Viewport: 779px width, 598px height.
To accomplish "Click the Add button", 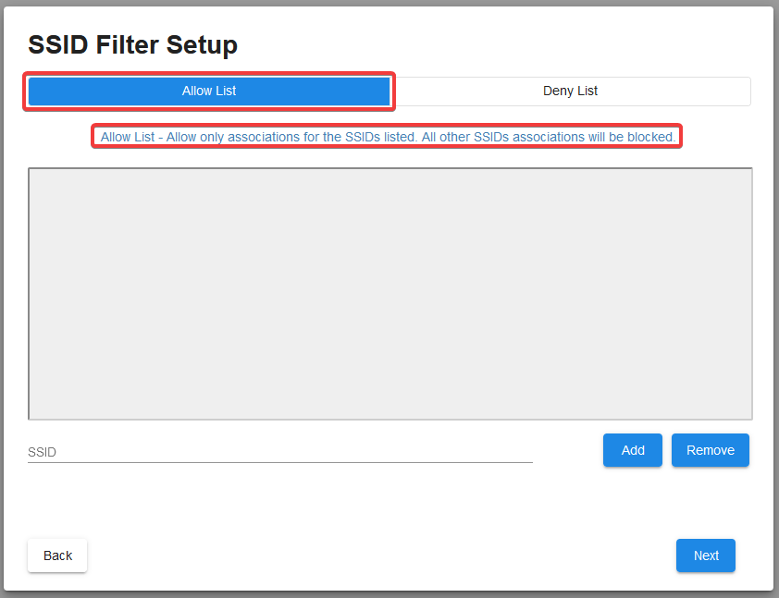I will (x=632, y=450).
